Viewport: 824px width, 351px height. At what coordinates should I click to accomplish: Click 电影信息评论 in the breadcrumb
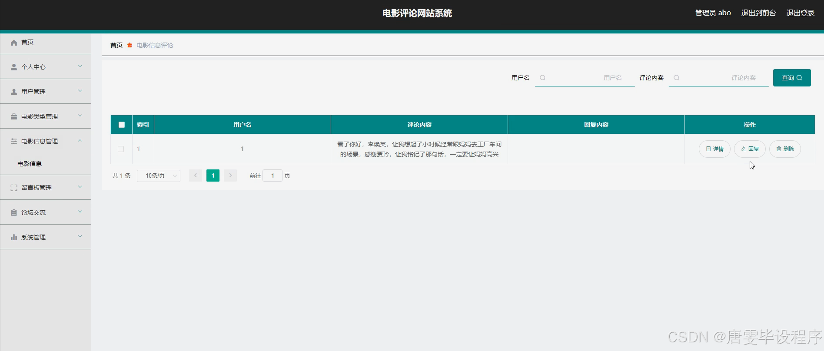tap(155, 45)
